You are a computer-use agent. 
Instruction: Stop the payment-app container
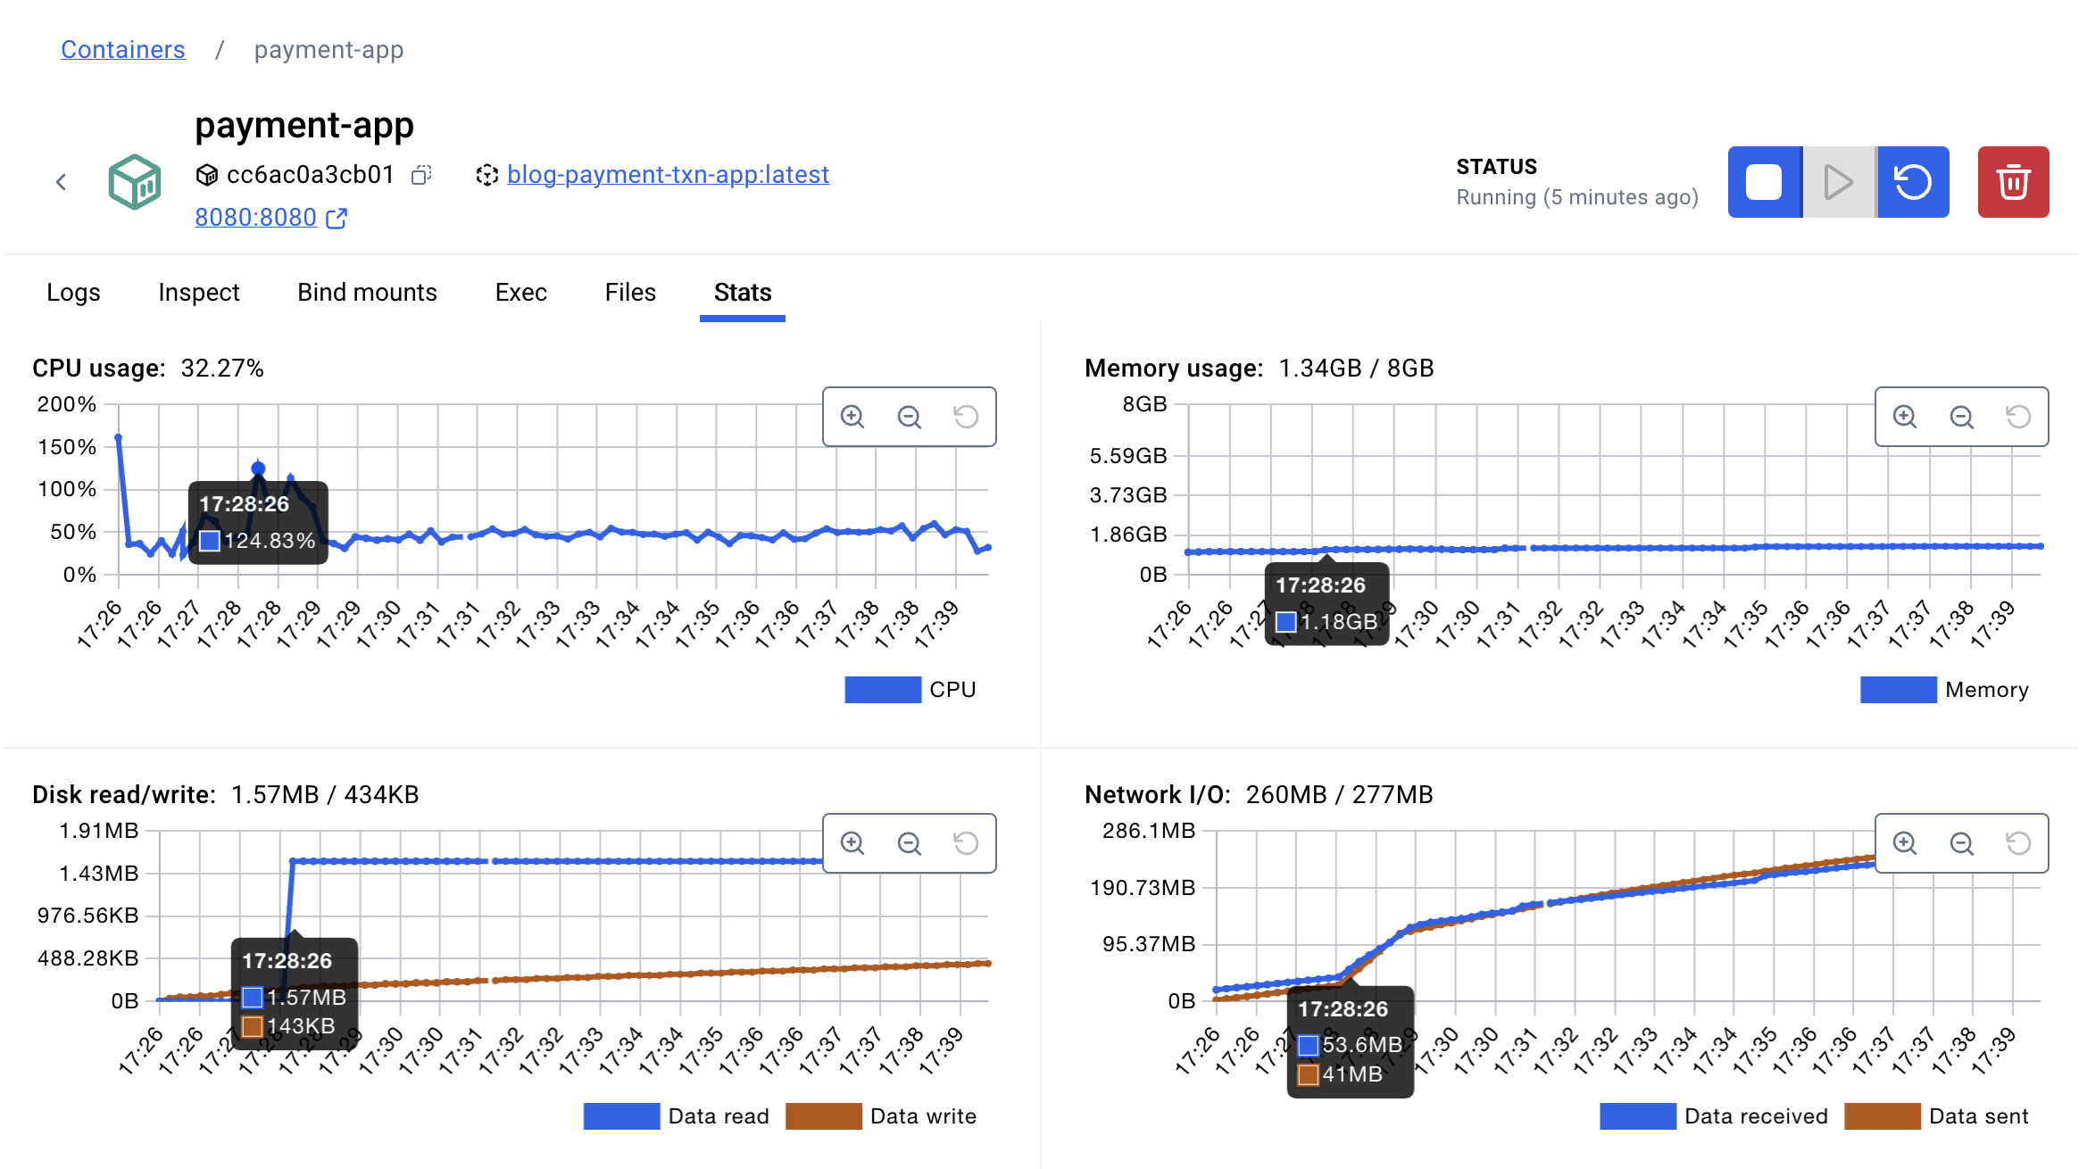coord(1764,182)
